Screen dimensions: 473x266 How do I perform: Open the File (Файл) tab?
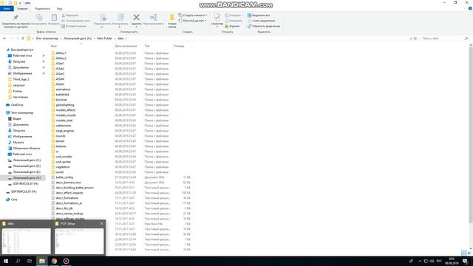(7, 8)
